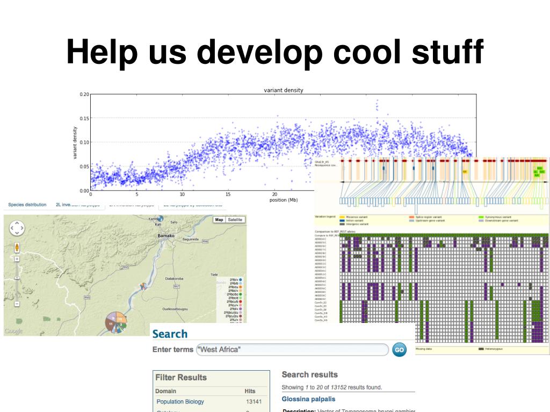The width and height of the screenshot is (550, 412).
Task: Click the Bamako city label on map
Action: point(166,236)
